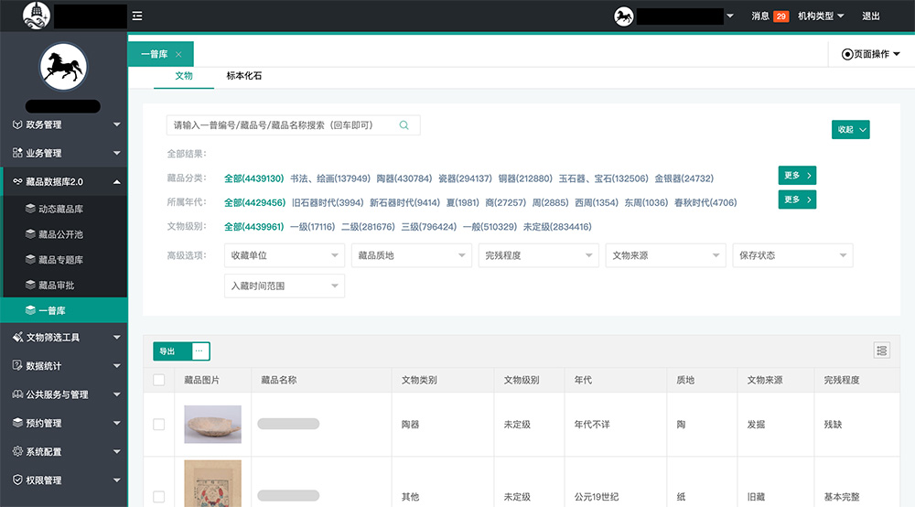Click the 公共服务与管理 icon

pyautogui.click(x=17, y=394)
